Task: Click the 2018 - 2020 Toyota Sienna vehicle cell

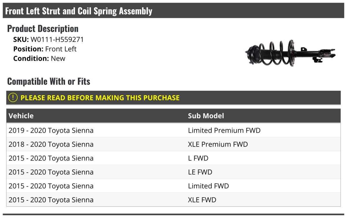Action: tap(51, 144)
